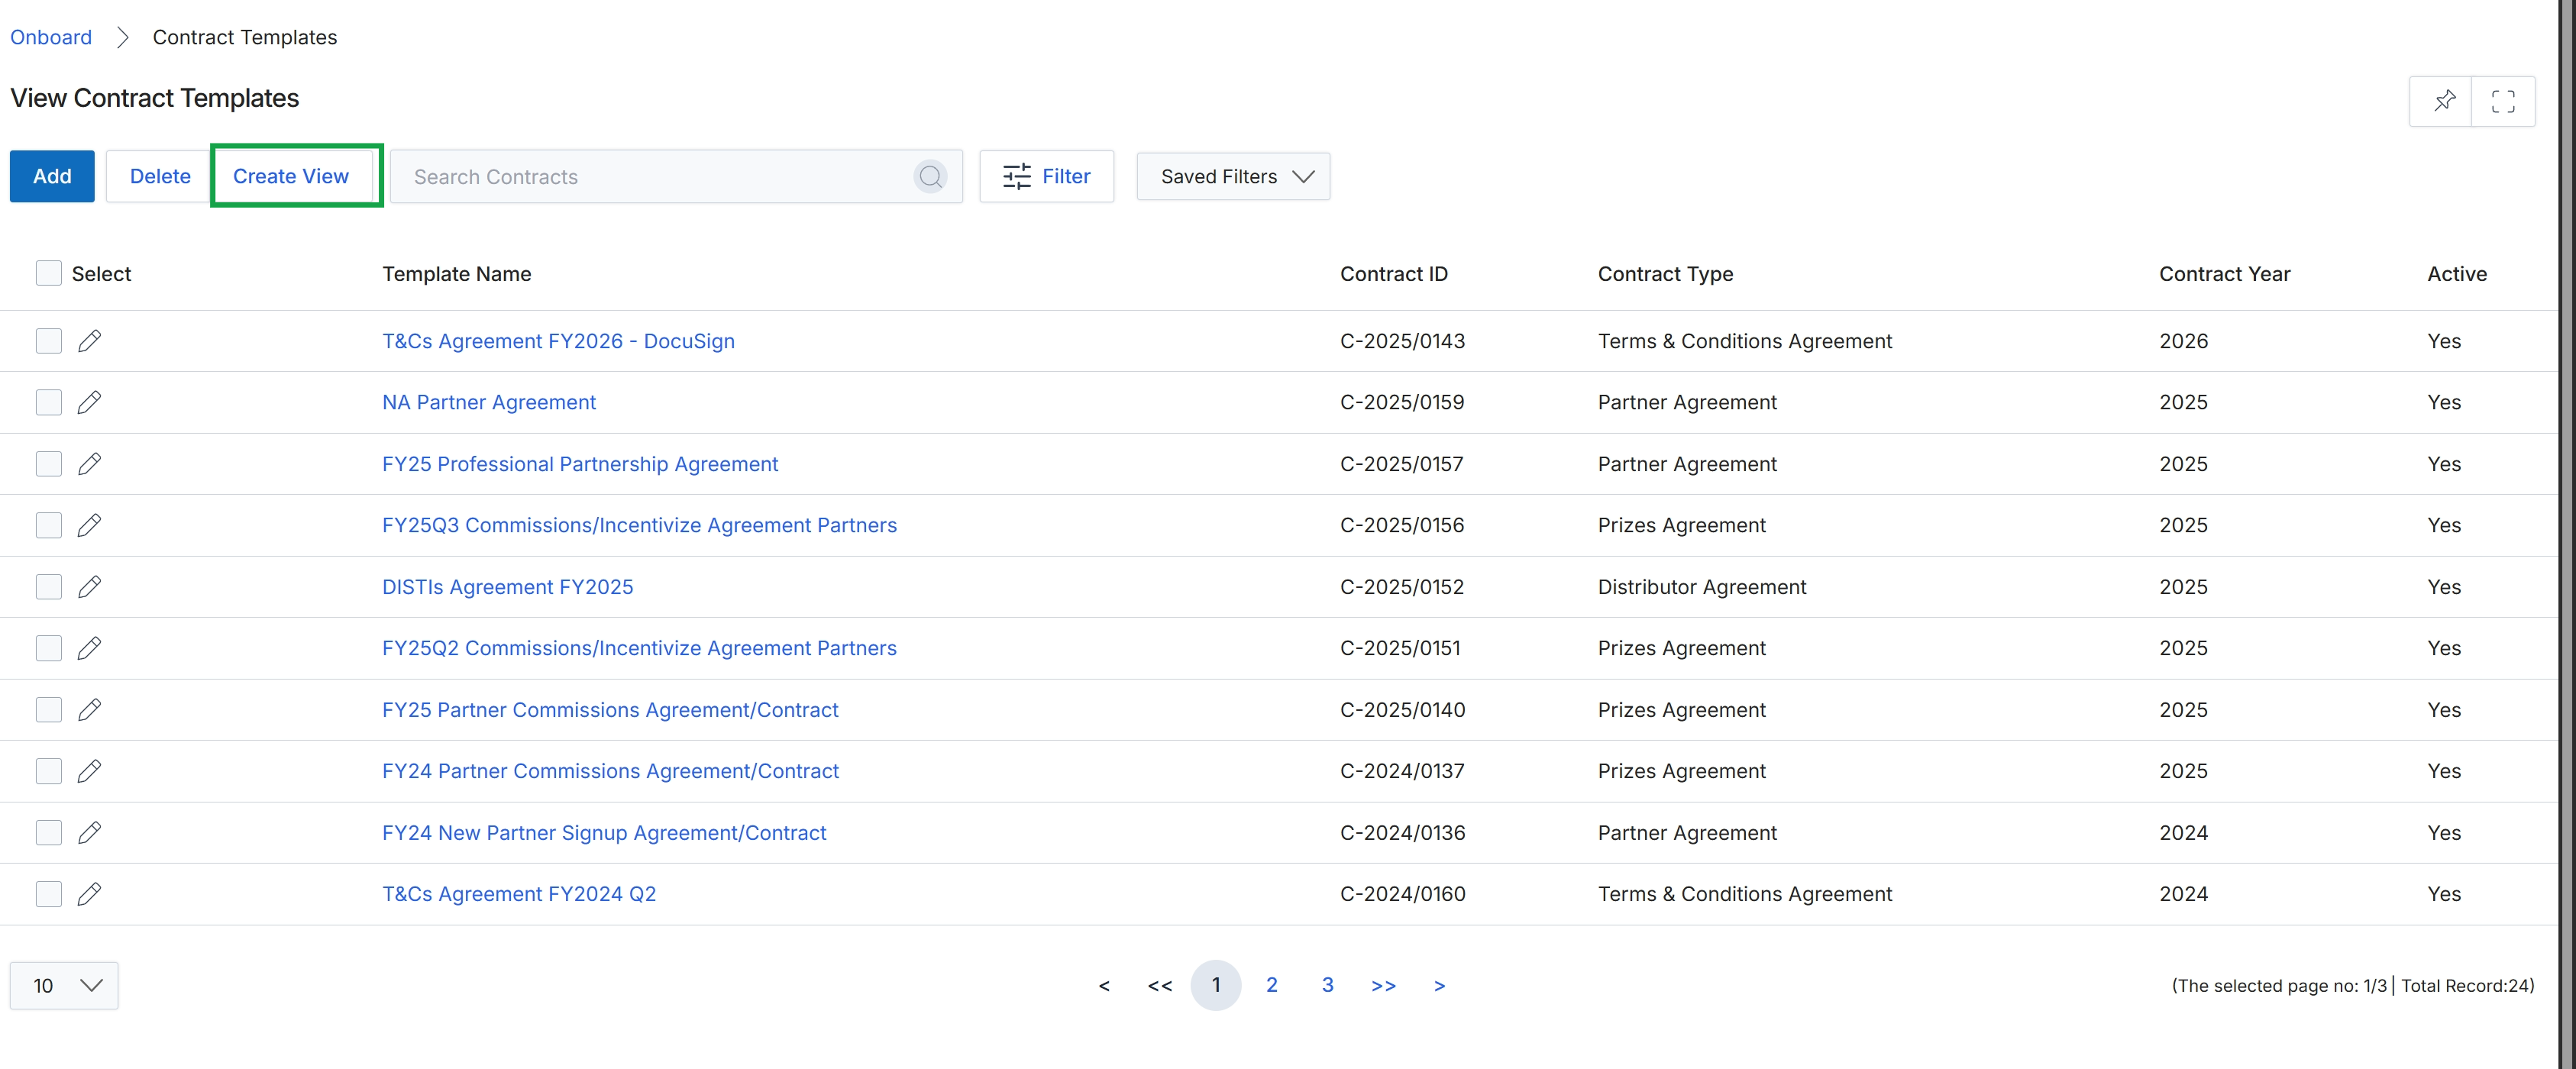This screenshot has width=2576, height=1069.
Task: Click the Add button
Action: click(x=52, y=177)
